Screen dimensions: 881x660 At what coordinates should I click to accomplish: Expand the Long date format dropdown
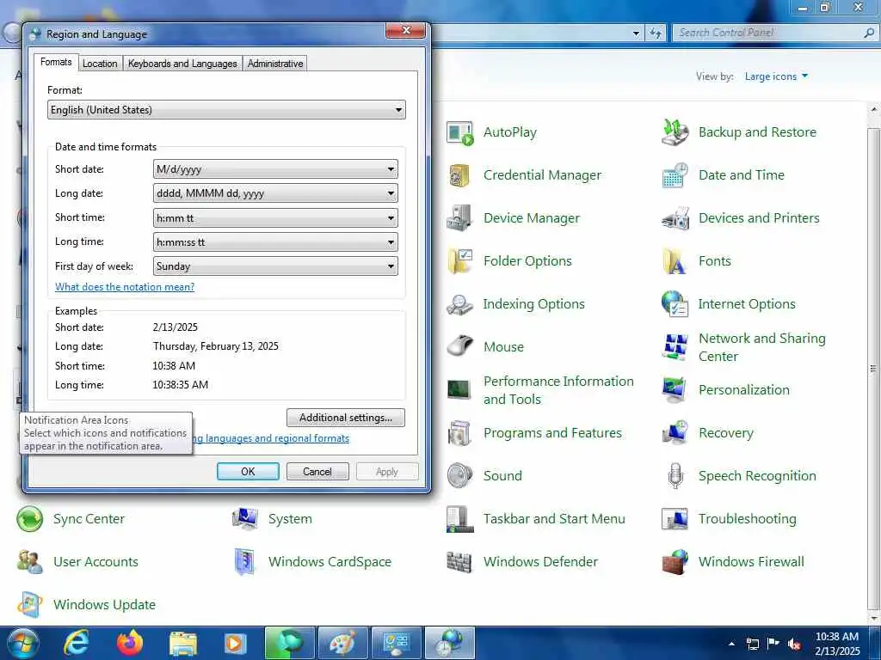point(275,193)
